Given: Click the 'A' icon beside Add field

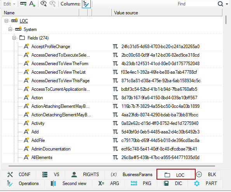Looking at the screenshot, I should pos(26,131).
